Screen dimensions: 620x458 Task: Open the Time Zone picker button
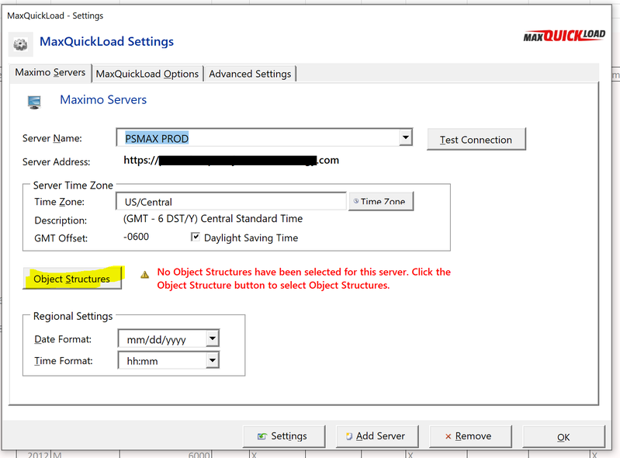[381, 201]
